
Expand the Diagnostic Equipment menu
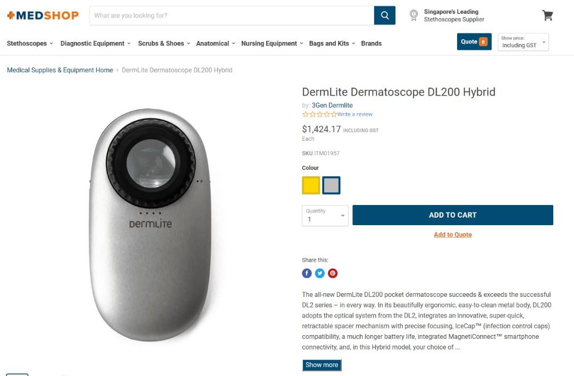(x=92, y=44)
